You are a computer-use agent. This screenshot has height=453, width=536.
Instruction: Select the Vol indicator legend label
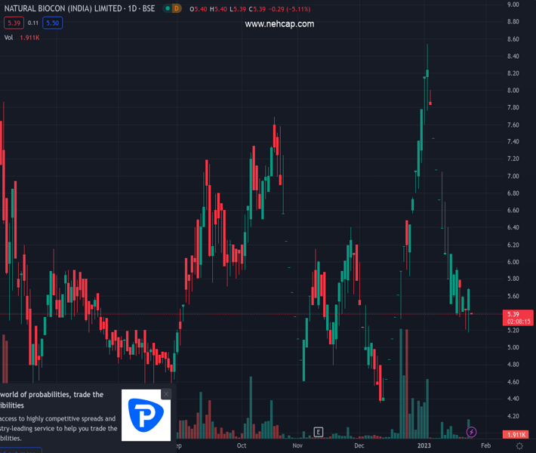point(8,37)
